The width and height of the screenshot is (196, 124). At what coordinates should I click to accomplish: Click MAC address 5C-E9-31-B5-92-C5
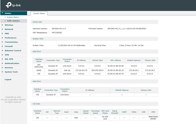click(x=116, y=74)
